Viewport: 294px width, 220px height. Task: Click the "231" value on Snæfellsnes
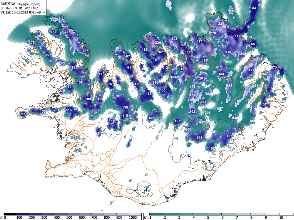(56, 110)
